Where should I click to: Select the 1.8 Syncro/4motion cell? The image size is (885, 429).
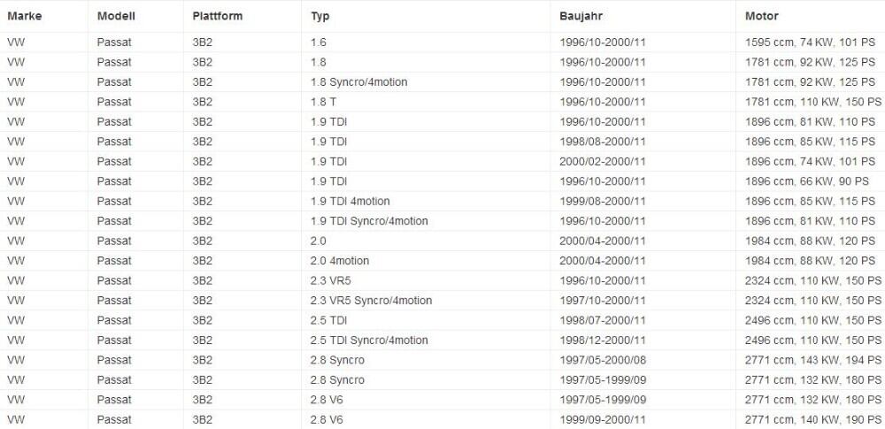(359, 82)
